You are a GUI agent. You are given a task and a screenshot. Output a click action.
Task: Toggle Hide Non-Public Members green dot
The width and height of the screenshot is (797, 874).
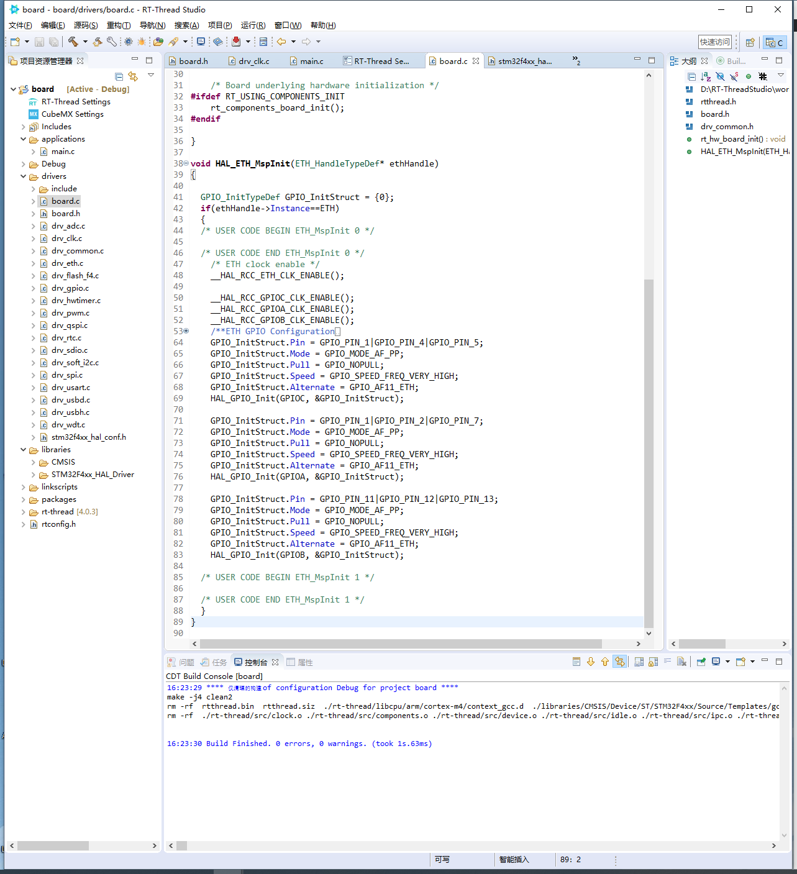tap(749, 76)
